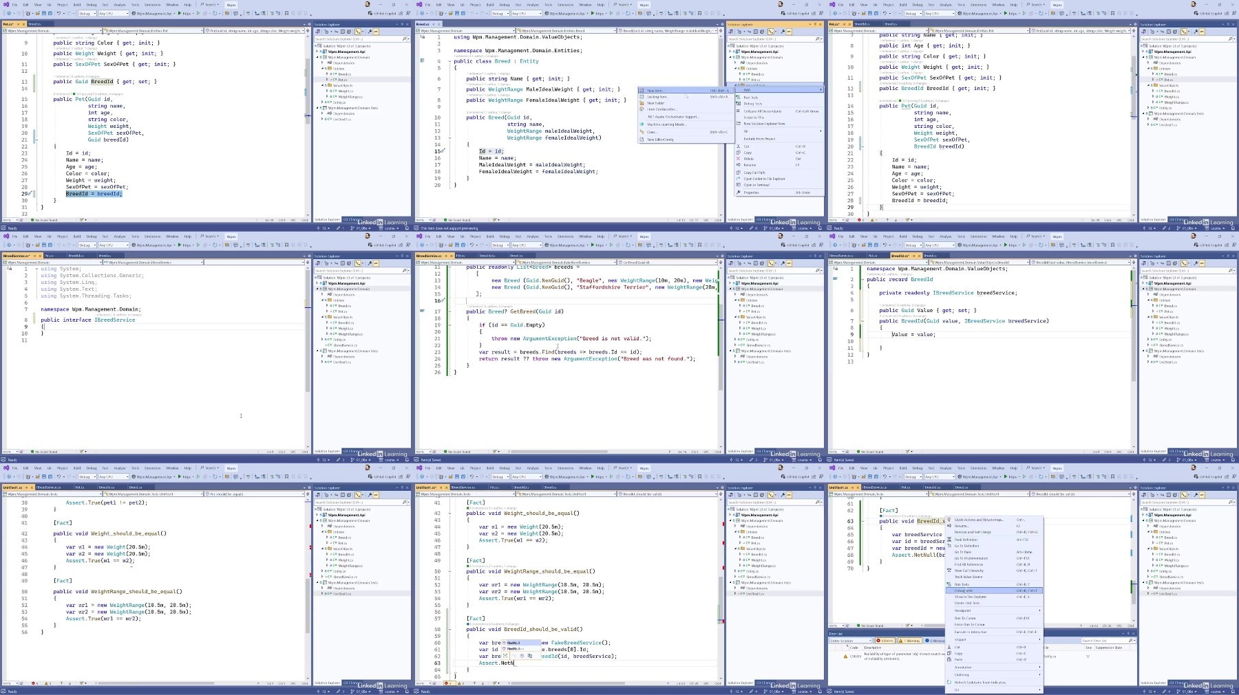This screenshot has height=695, width=1239.
Task: Click the Machine Learning Model... icon
Action: pos(642,124)
